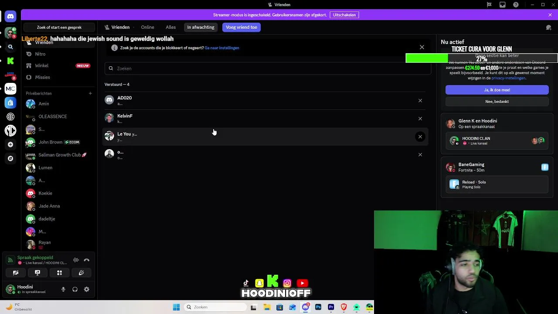The width and height of the screenshot is (558, 314).
Task: Close the streamer mode banner
Action: tap(550, 15)
